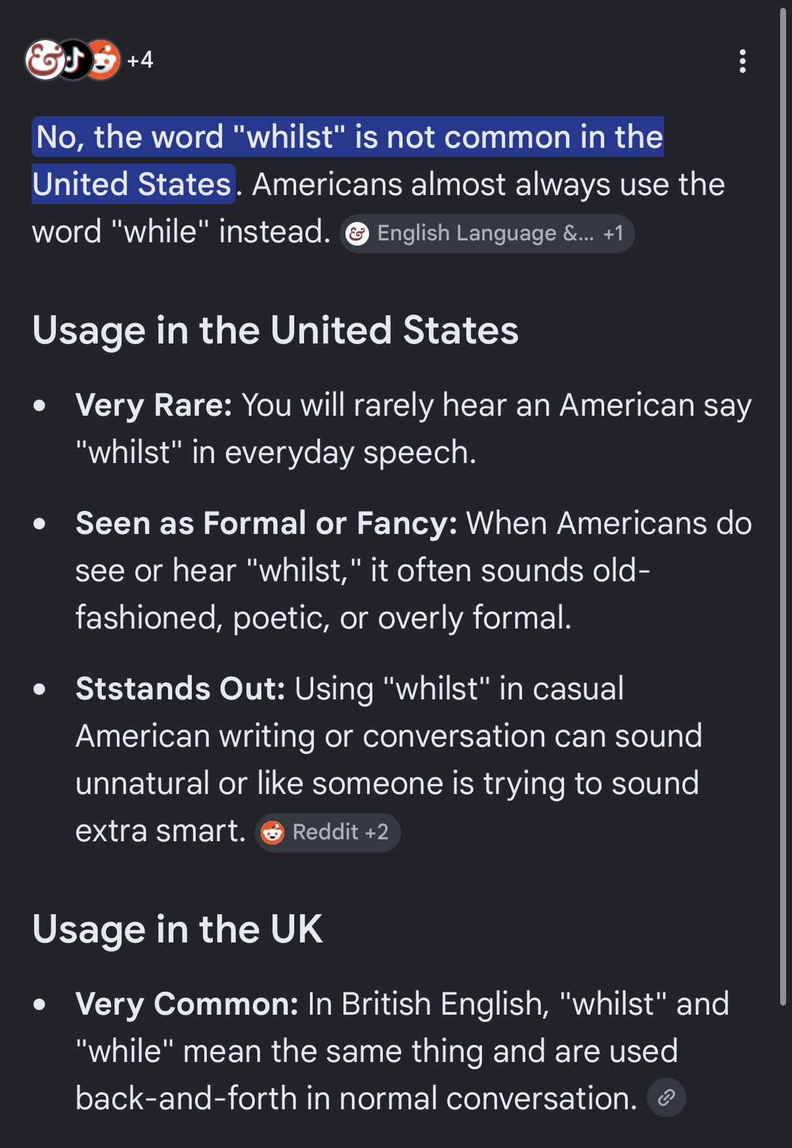
Task: Expand the +2 sources next to Reddit
Action: [377, 832]
